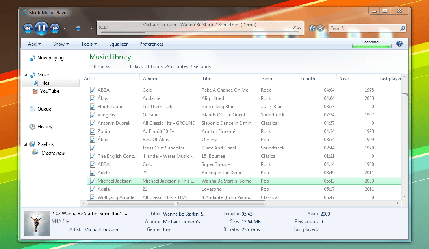
Task: Select the album cell Jesus Crist Superstar
Action: click(x=163, y=148)
